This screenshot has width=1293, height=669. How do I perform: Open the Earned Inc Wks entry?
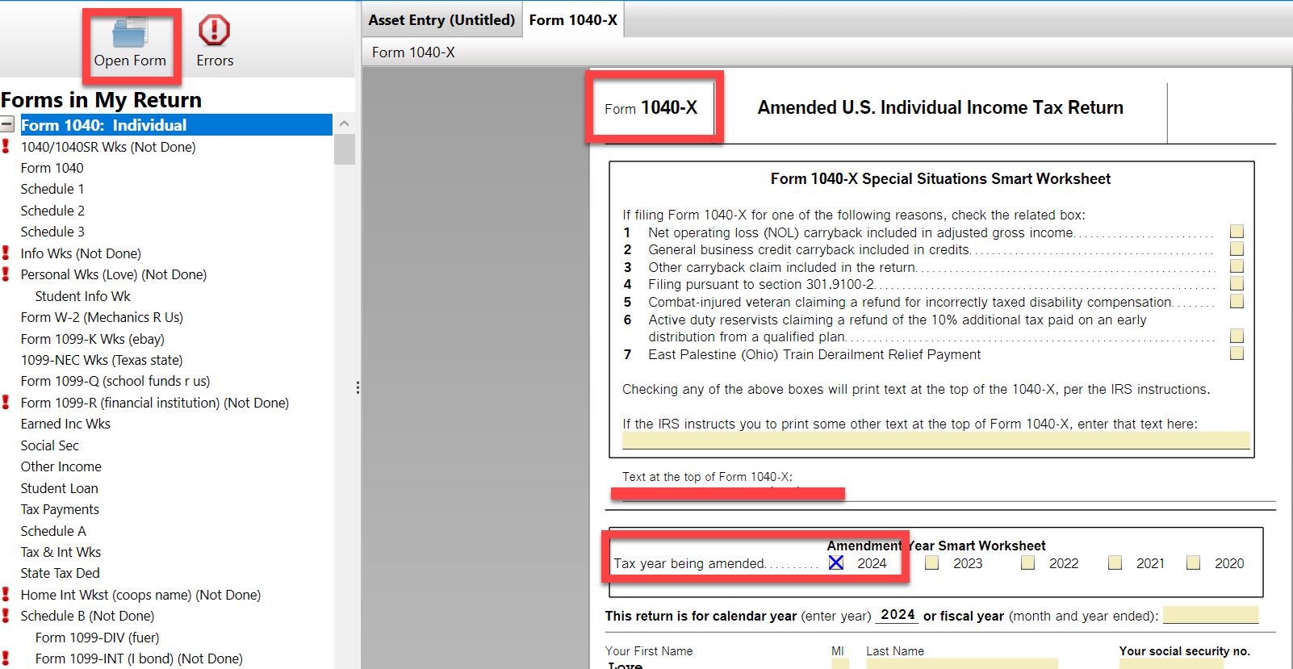[x=65, y=424]
